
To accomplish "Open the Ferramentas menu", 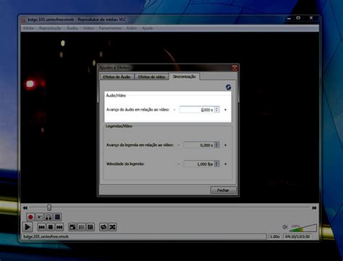I will pyautogui.click(x=110, y=28).
